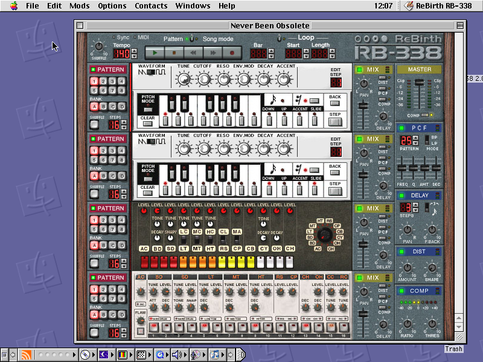This screenshot has height=362, width=483.
Task: Open the Options menu
Action: pos(112,5)
